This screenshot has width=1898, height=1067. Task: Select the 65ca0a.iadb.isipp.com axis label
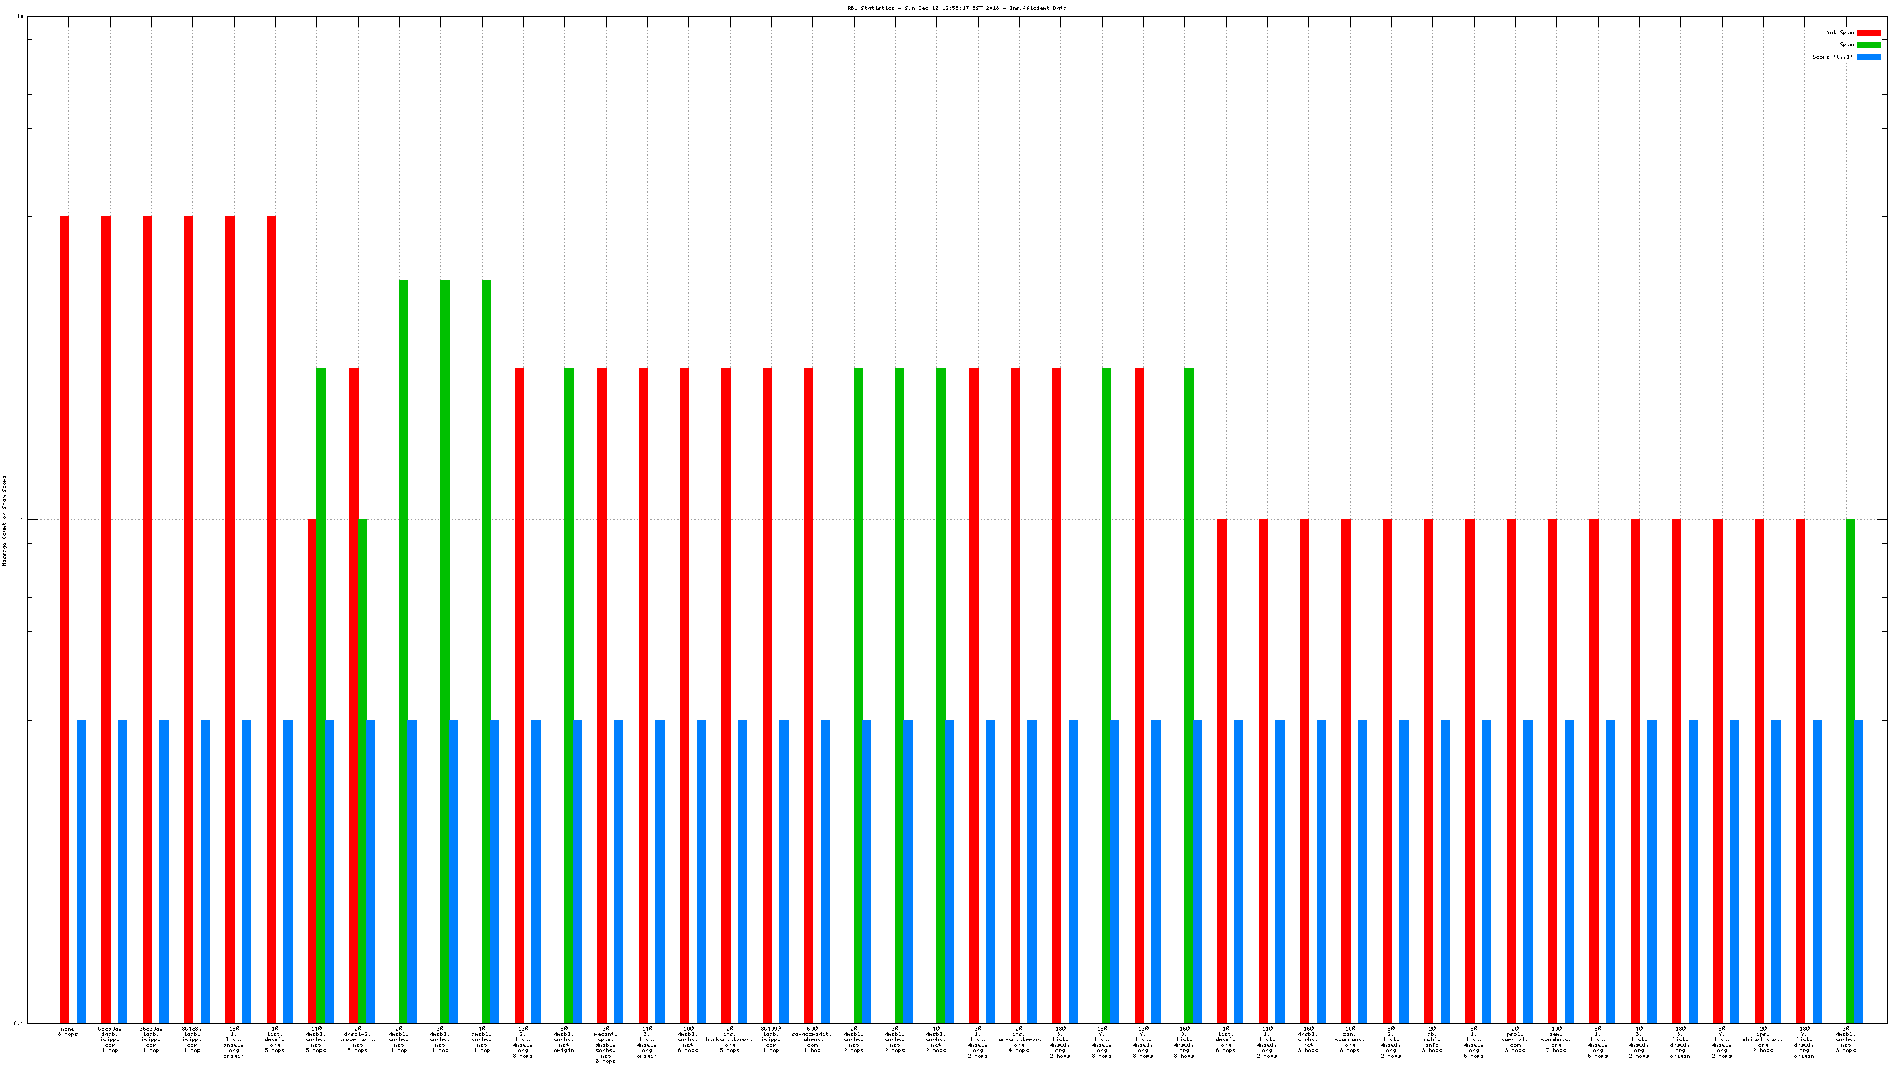(110, 1039)
